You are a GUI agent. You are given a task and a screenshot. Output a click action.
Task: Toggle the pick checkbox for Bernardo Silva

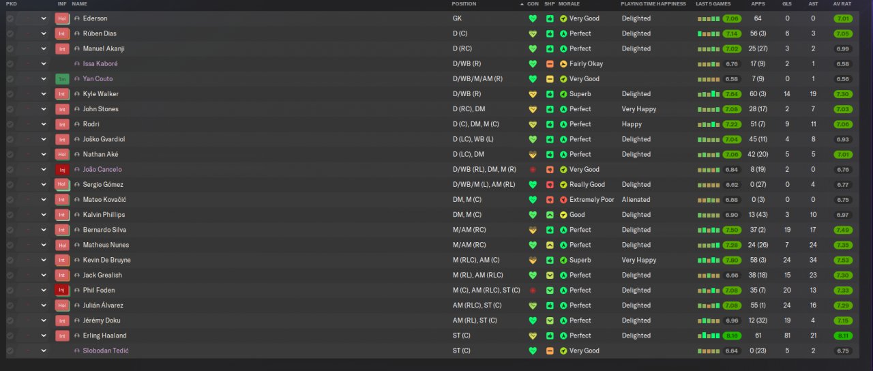pyautogui.click(x=10, y=231)
